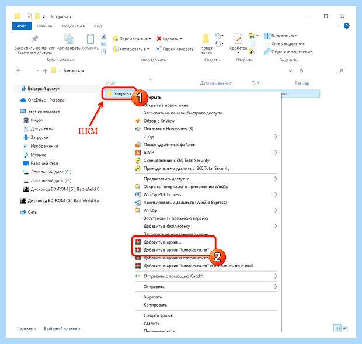Expand the WinZip PDF Express submenu
362x344 pixels.
276,194
